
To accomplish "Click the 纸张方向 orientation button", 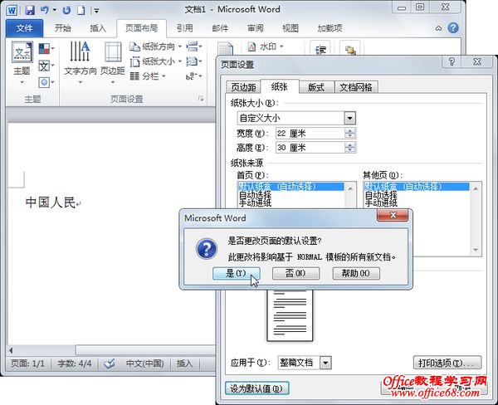I will pos(156,46).
